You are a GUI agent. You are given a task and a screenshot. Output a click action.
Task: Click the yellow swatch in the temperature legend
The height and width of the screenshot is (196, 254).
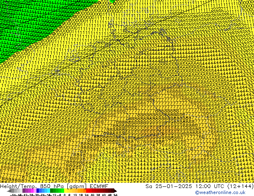[65, 191]
